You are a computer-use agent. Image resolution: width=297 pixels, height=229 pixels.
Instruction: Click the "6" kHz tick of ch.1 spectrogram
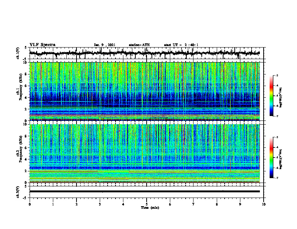[x=26, y=86]
